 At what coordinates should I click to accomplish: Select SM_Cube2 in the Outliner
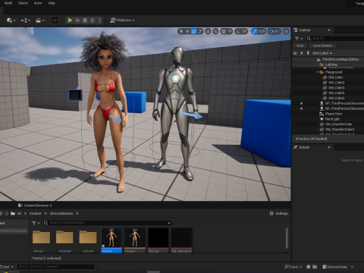click(x=336, y=83)
